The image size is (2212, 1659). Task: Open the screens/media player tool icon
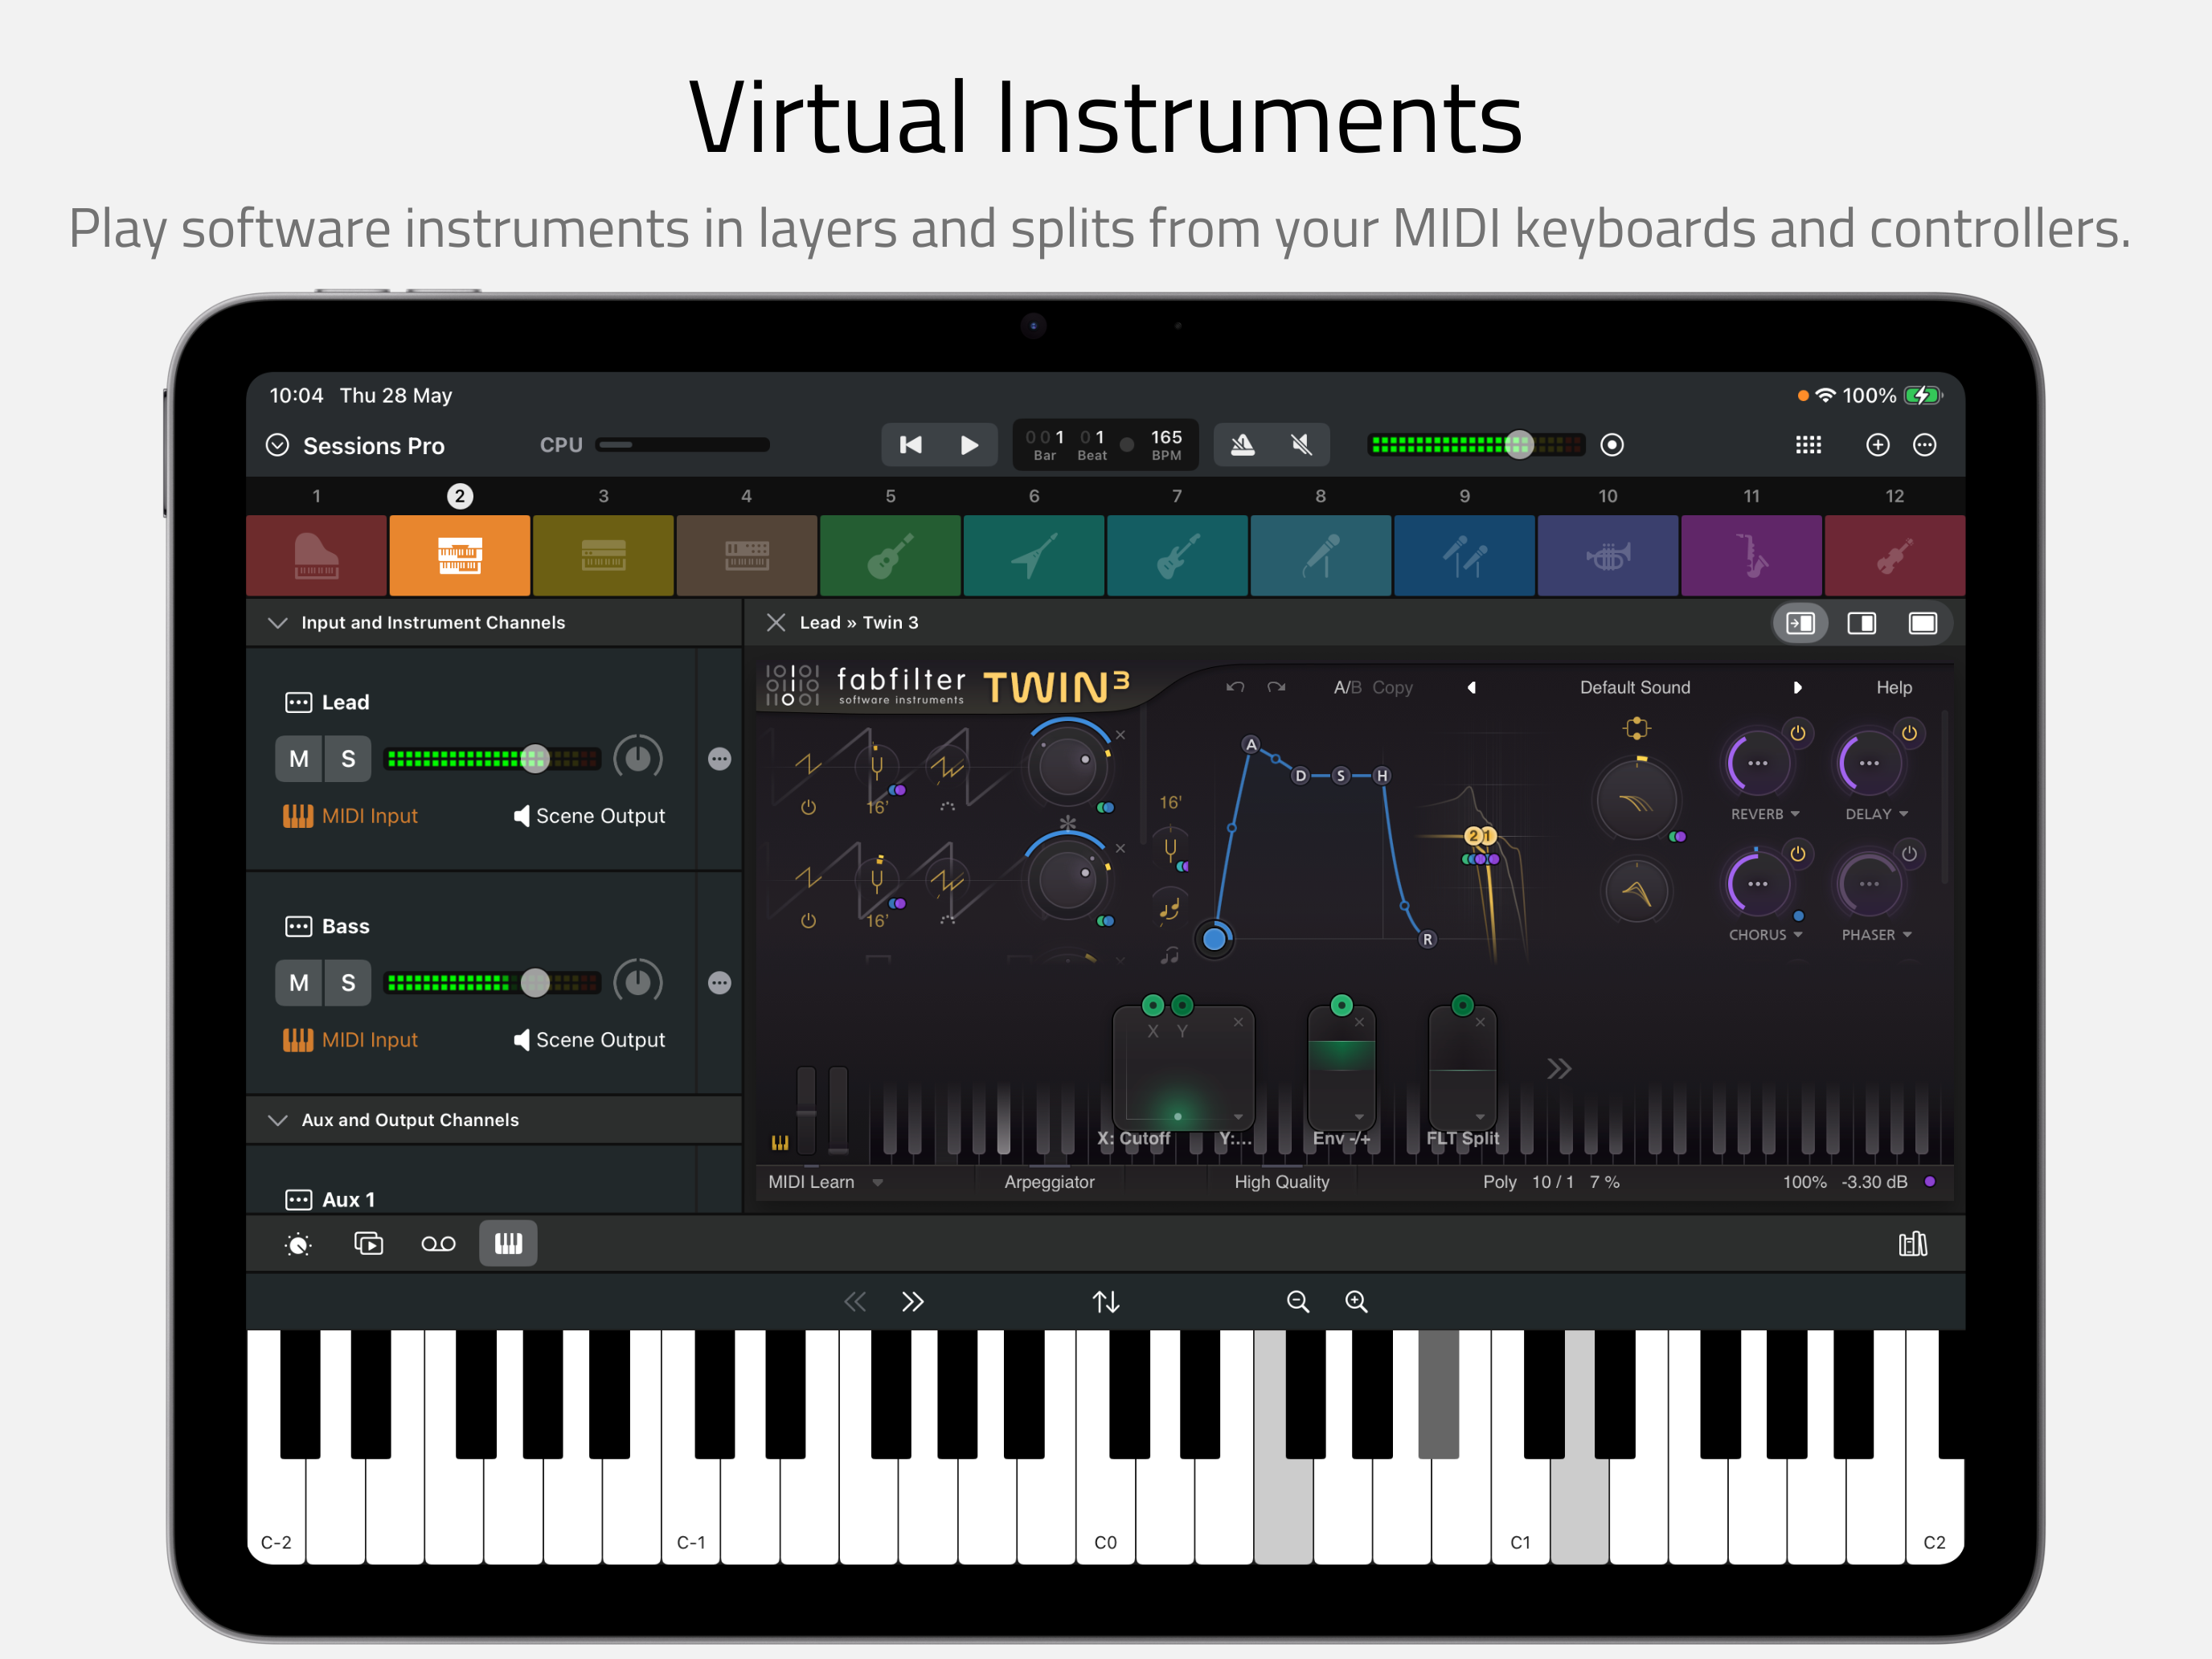click(368, 1243)
